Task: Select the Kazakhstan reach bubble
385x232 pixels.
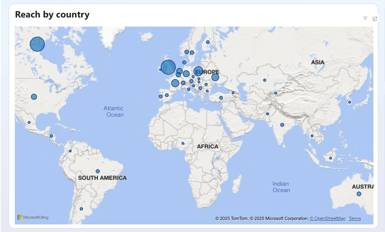Action: click(x=265, y=80)
